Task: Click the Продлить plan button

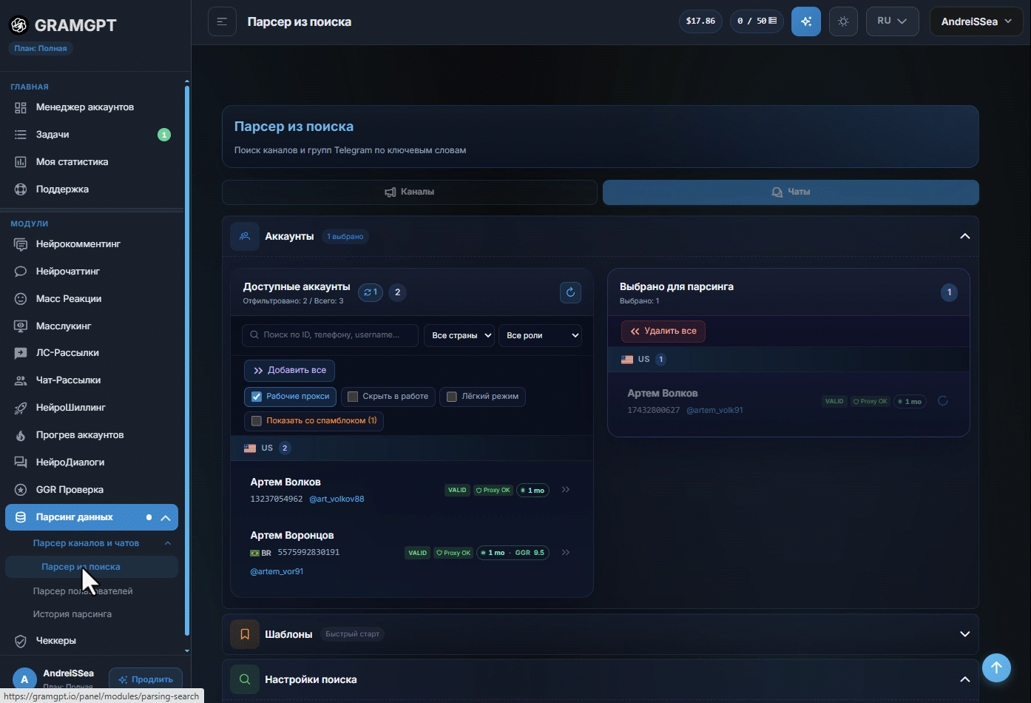Action: 146,679
